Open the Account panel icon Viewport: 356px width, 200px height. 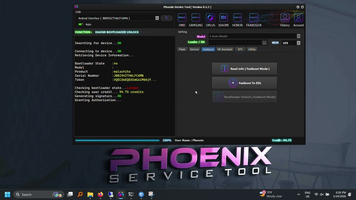click(x=298, y=18)
